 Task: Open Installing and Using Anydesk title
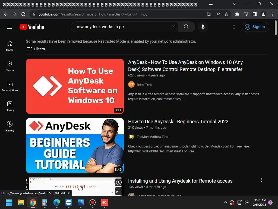pos(180,181)
